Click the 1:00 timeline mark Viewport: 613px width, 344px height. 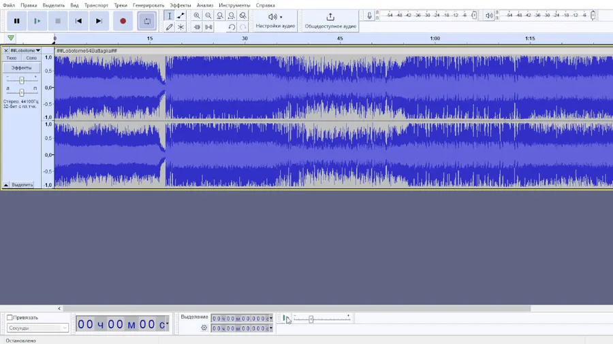tap(435, 39)
